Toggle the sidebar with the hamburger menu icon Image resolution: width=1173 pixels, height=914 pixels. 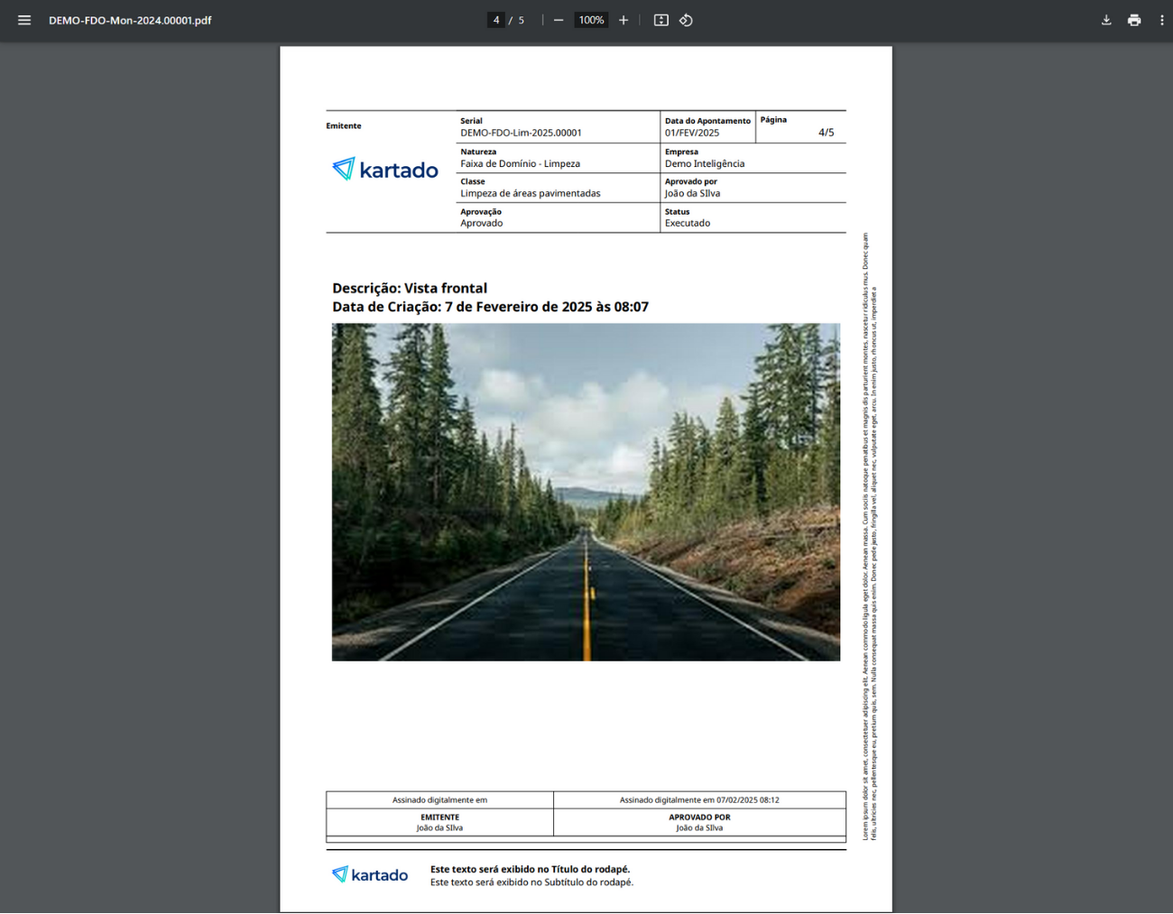24,20
